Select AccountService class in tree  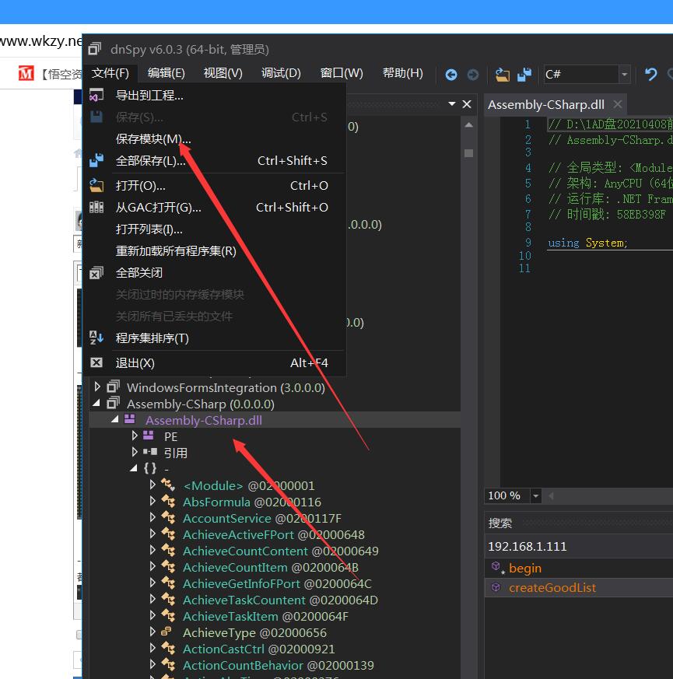pos(262,518)
